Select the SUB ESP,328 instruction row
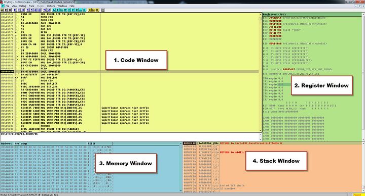 [129, 87]
